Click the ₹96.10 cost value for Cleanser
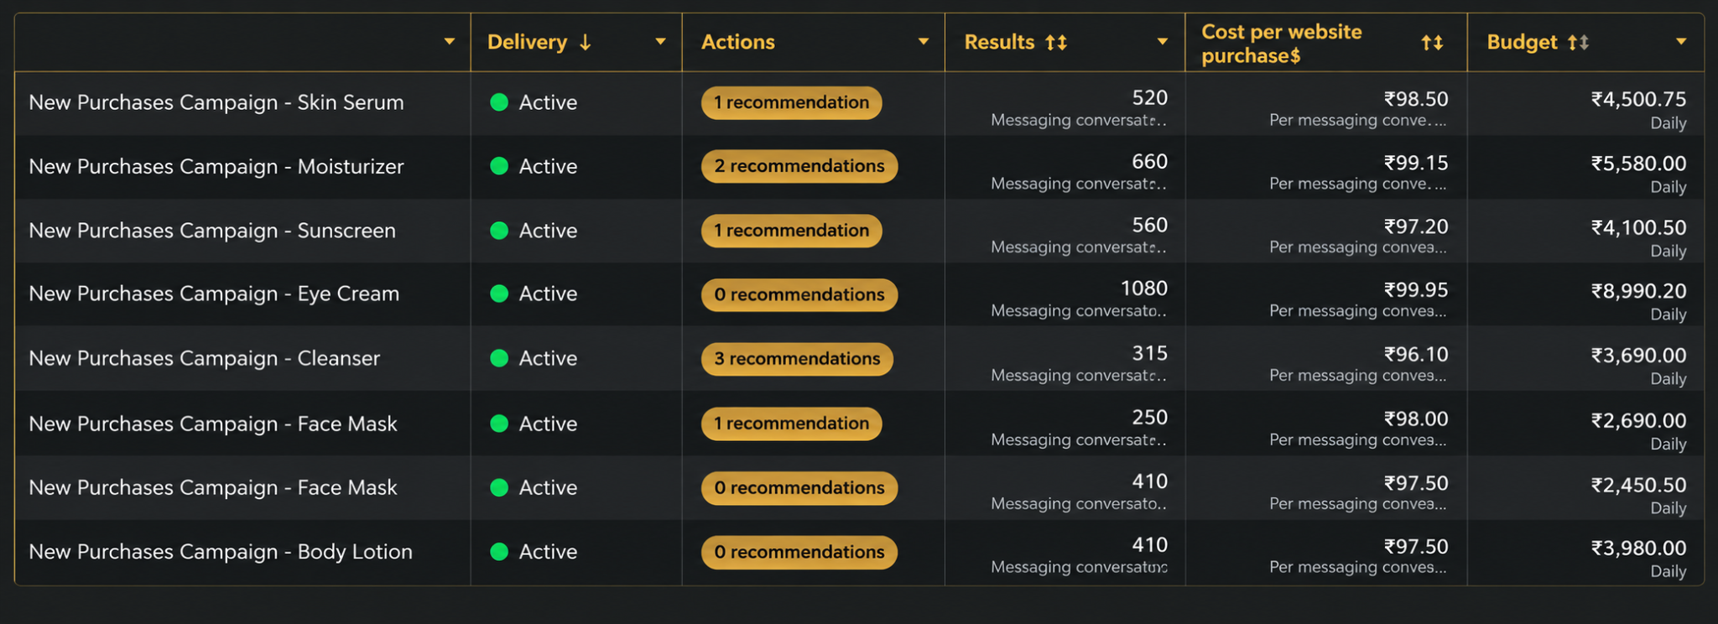Image resolution: width=1718 pixels, height=624 pixels. click(x=1416, y=355)
